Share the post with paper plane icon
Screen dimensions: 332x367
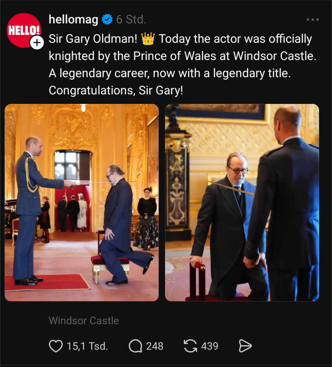(x=245, y=346)
